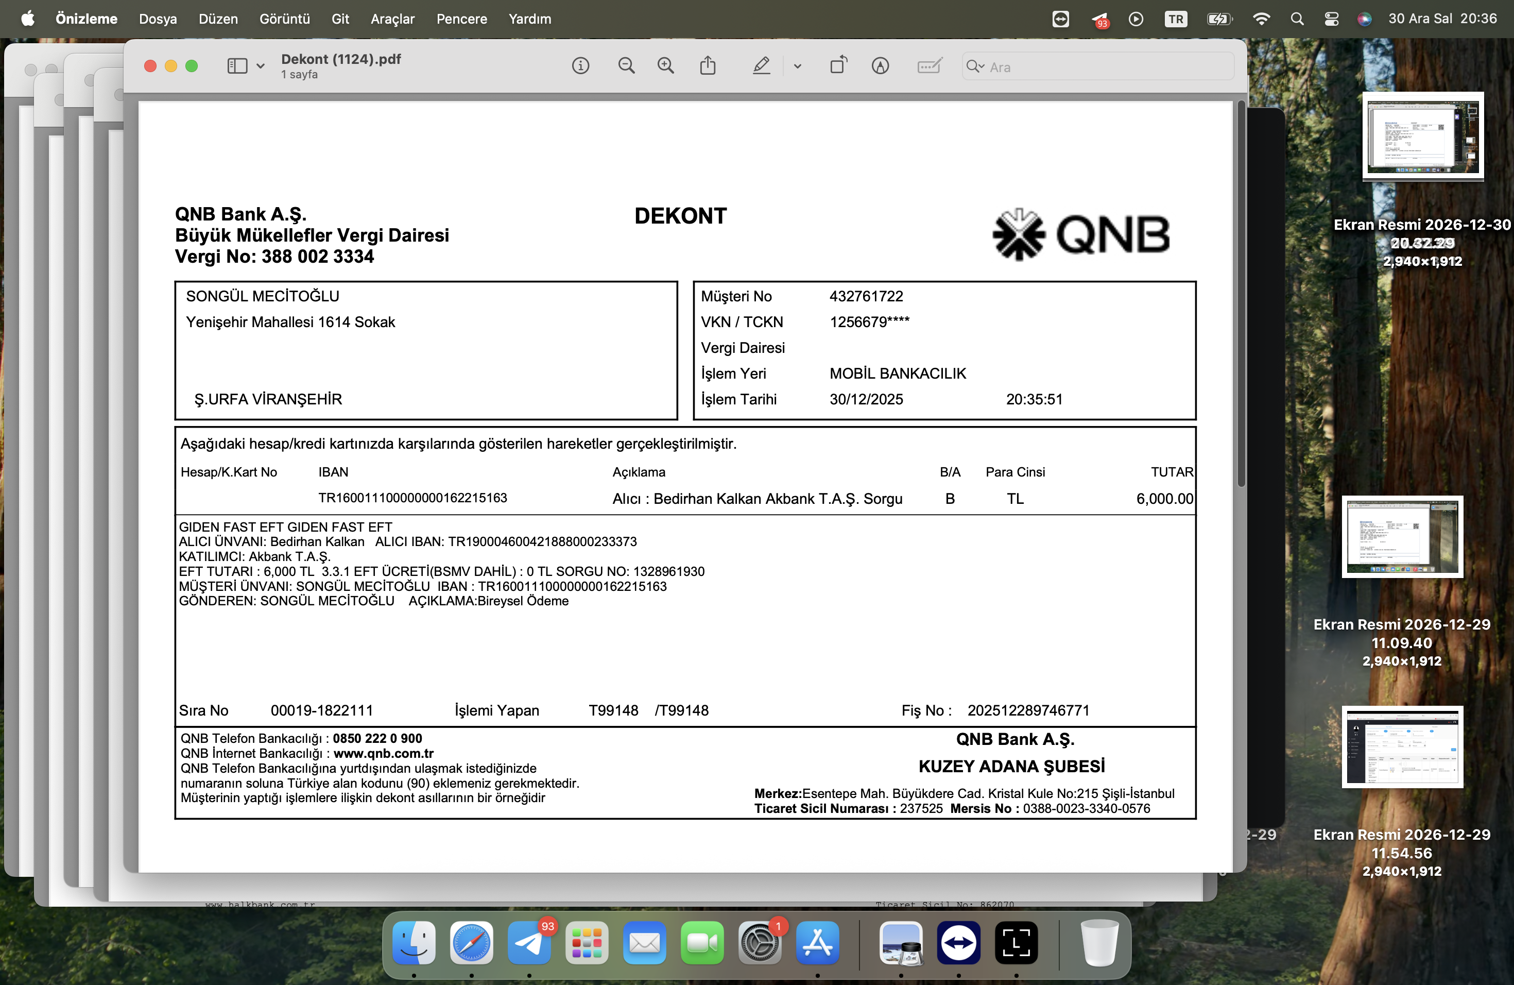Expand the sidebar view options chevron

260,66
